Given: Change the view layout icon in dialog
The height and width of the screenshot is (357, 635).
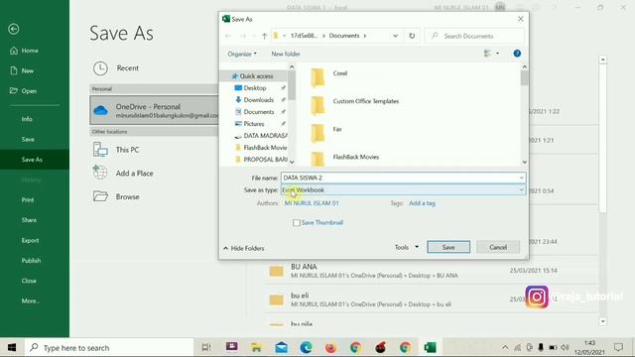Looking at the screenshot, I should pos(487,54).
